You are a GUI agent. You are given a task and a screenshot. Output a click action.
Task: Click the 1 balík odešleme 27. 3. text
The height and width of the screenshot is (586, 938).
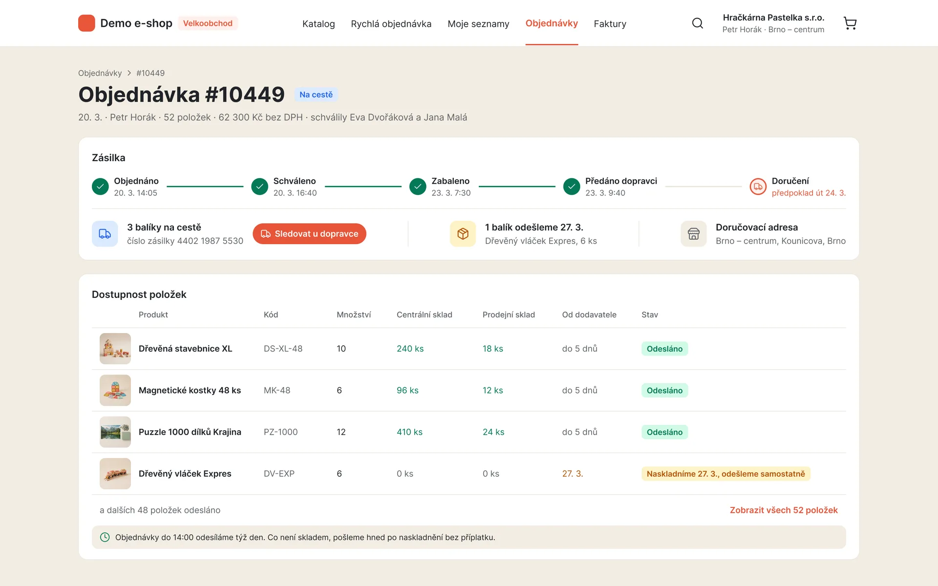pos(534,227)
